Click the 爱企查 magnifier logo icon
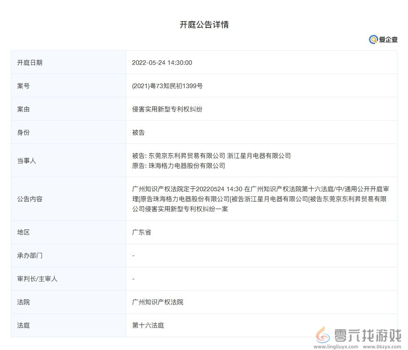 pyautogui.click(x=373, y=39)
